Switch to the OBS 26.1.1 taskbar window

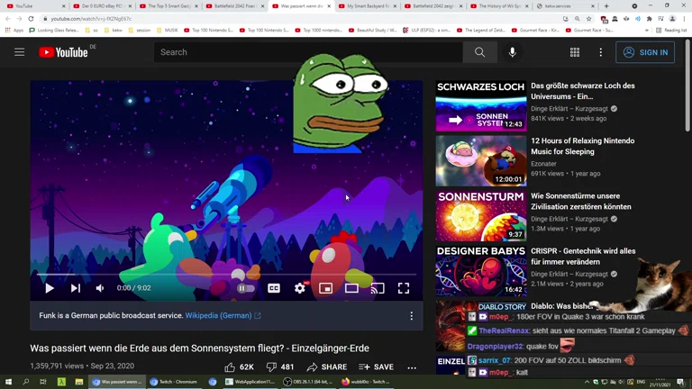(306, 382)
